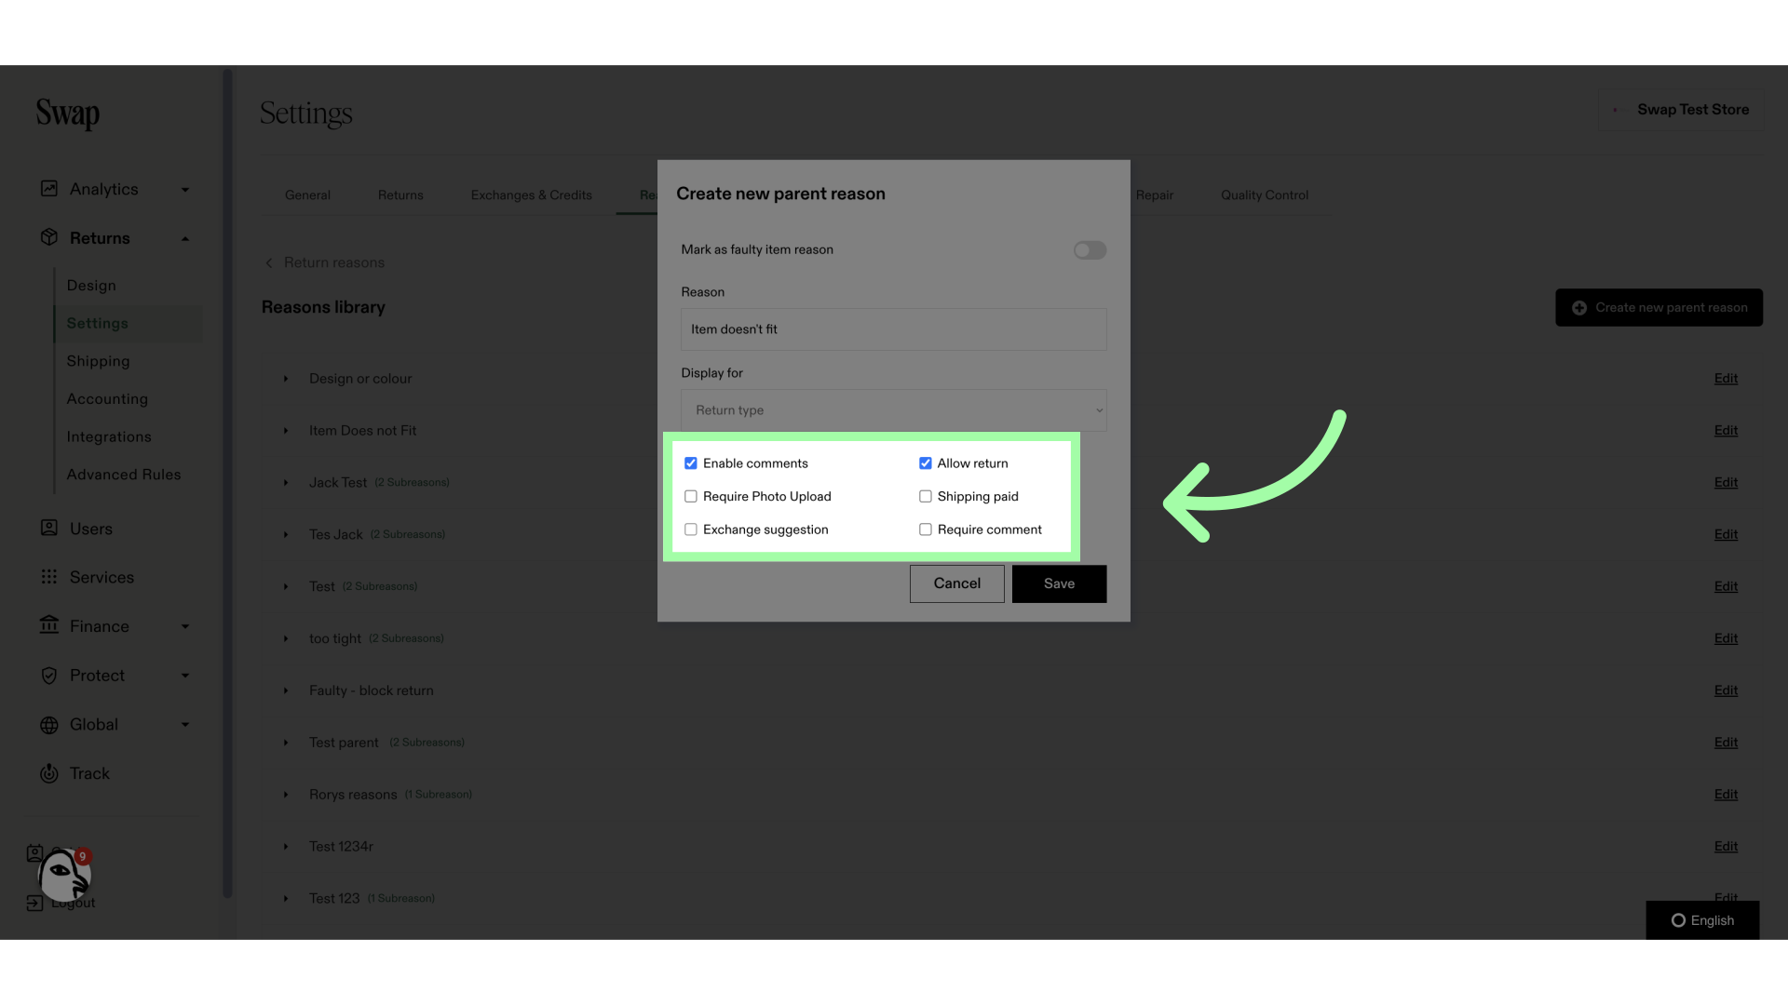1788x1005 pixels.
Task: Expand the Analytics menu arrow
Action: pyautogui.click(x=185, y=190)
